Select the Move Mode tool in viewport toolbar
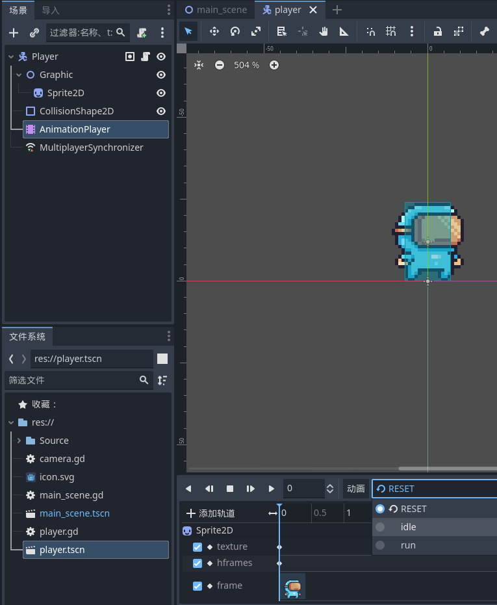 (214, 31)
